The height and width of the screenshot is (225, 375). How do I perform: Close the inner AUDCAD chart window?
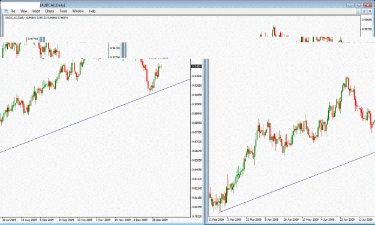click(370, 11)
